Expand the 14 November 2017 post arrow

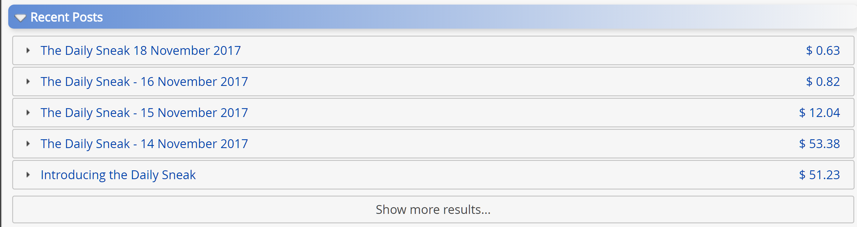28,144
